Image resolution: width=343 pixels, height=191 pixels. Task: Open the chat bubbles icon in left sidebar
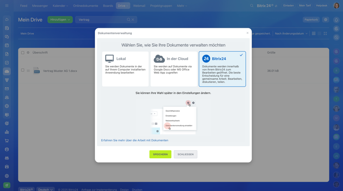[7, 37]
